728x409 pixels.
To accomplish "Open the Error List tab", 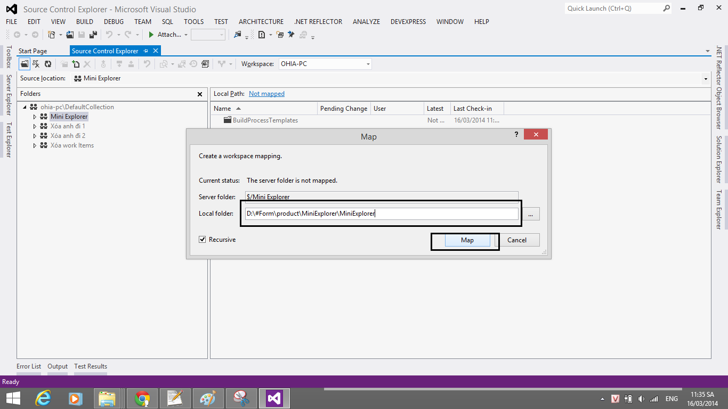I will 29,366.
